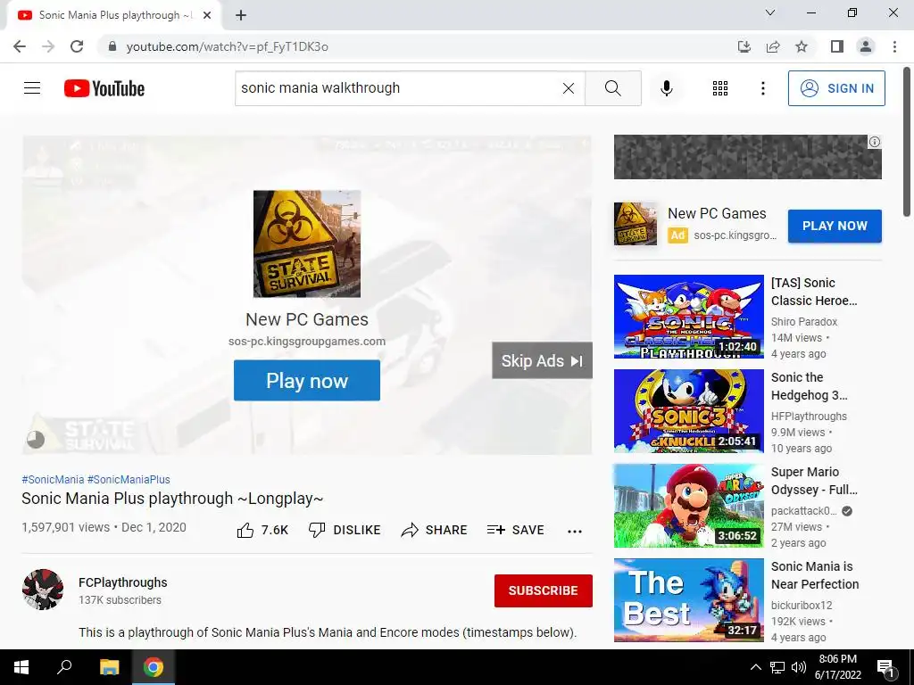Open the #SonicMania hashtag
The width and height of the screenshot is (914, 685).
[x=53, y=479]
